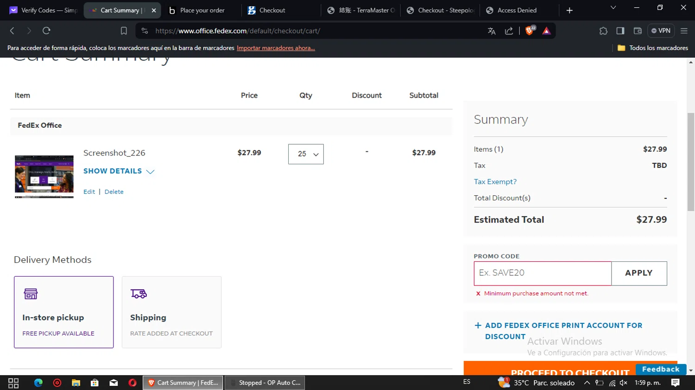Screen dimensions: 695x390
Task: Switch to the Verify Codes tab
Action: pyautogui.click(x=44, y=10)
